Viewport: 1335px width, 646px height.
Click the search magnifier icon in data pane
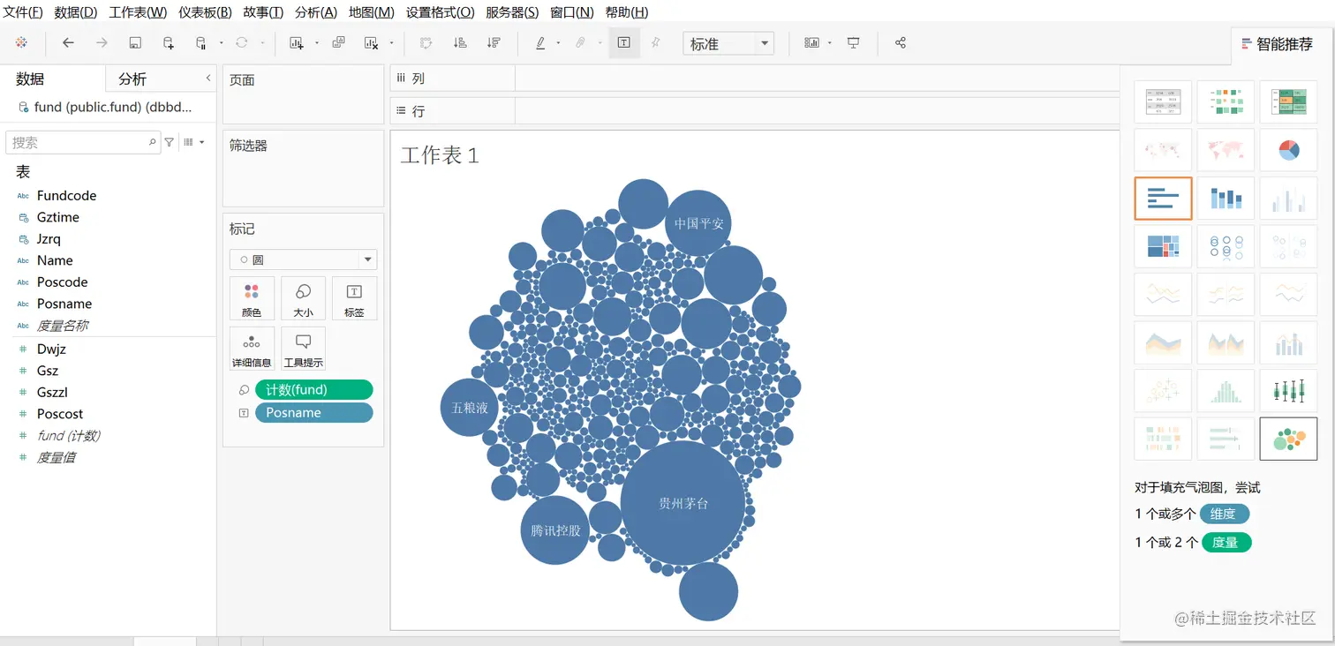(x=152, y=142)
